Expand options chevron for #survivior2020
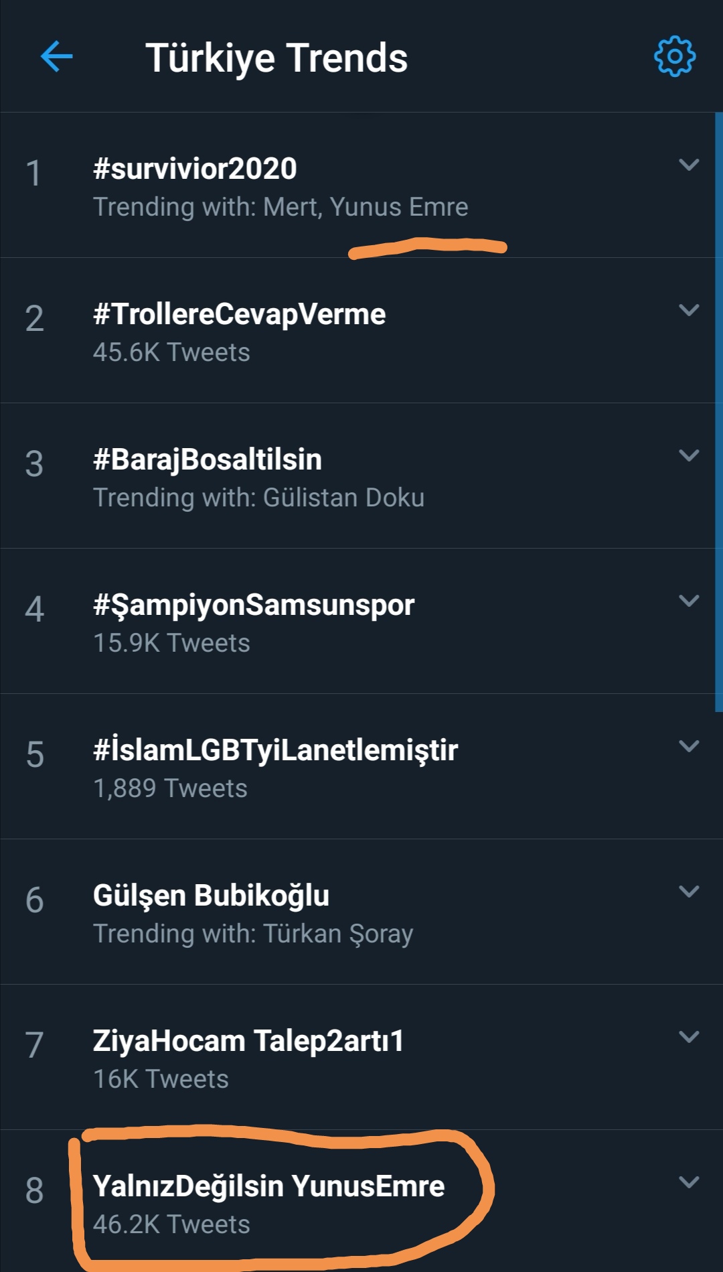 [689, 164]
